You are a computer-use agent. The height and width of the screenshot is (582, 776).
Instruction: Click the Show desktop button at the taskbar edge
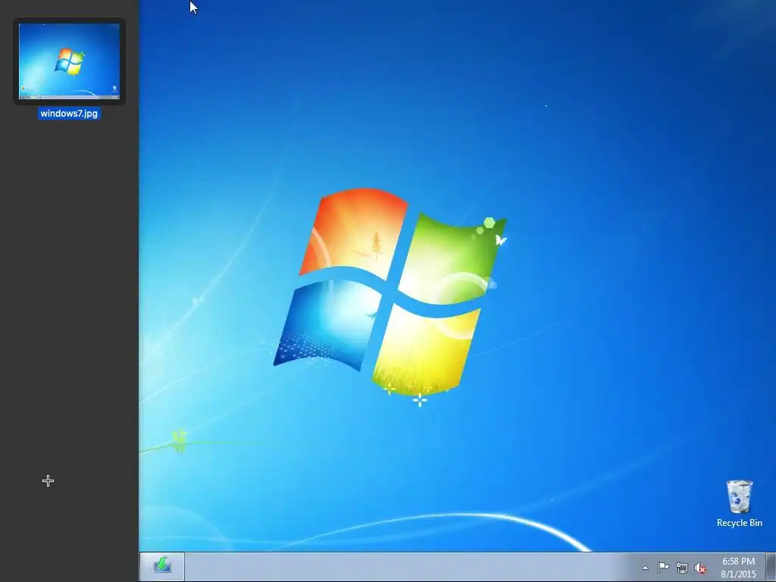click(x=771, y=567)
